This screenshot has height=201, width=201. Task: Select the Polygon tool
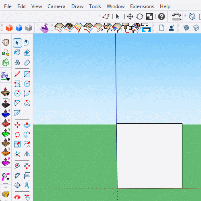[17, 93]
